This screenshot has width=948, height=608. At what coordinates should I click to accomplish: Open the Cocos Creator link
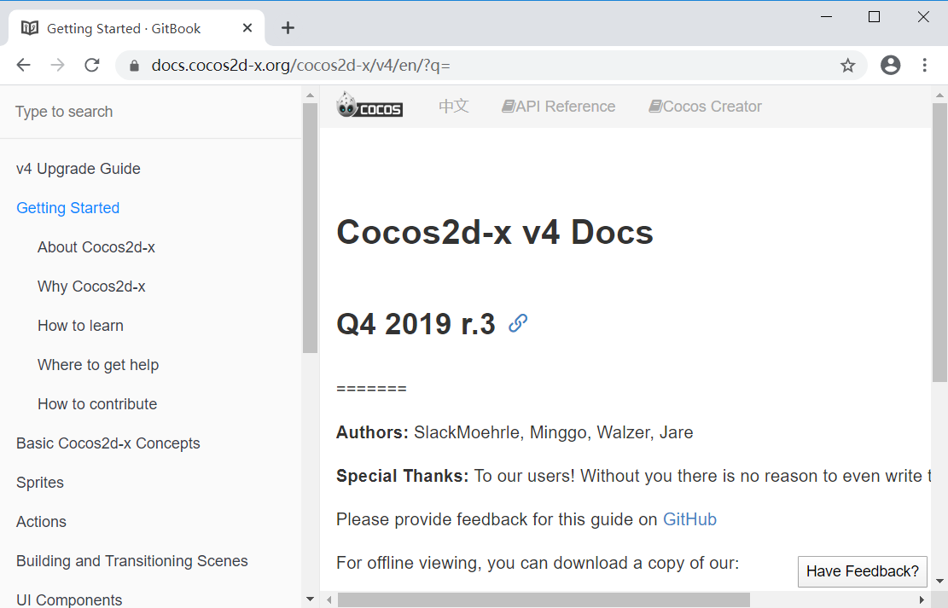click(705, 107)
